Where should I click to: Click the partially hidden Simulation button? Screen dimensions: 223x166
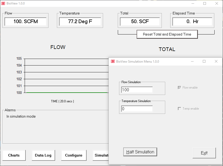pos(101,155)
